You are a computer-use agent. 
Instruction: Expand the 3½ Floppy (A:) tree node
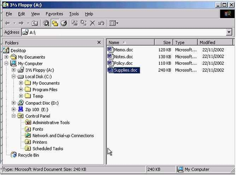(x=13, y=70)
